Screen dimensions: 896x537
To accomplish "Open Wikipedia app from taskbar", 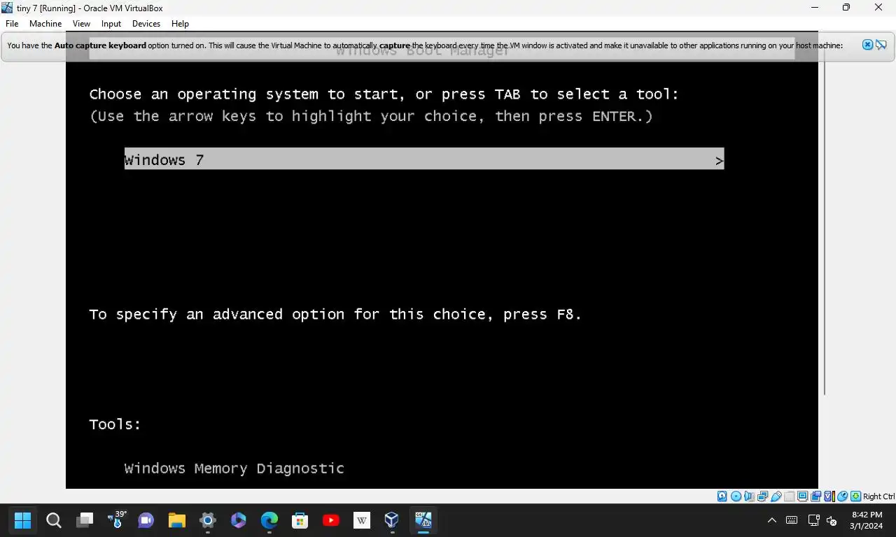I will pos(362,520).
